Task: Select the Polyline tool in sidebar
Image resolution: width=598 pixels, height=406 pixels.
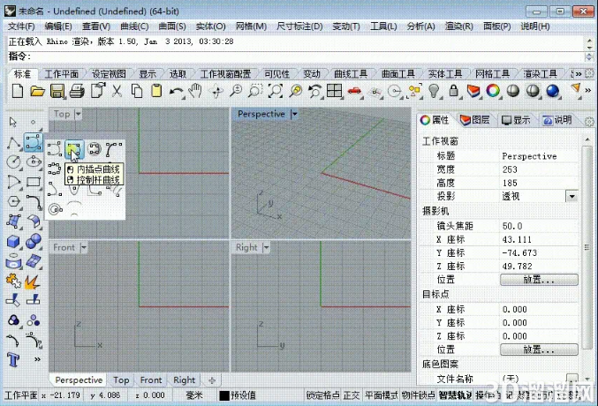Action: click(x=13, y=143)
